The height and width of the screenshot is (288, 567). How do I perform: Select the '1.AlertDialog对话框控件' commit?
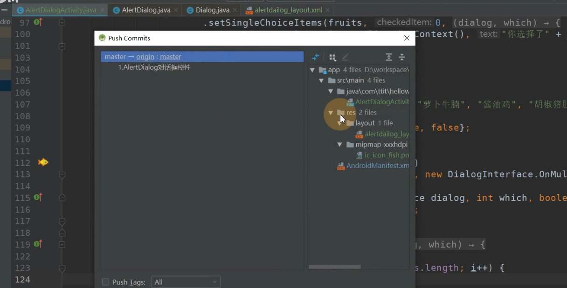pos(154,67)
